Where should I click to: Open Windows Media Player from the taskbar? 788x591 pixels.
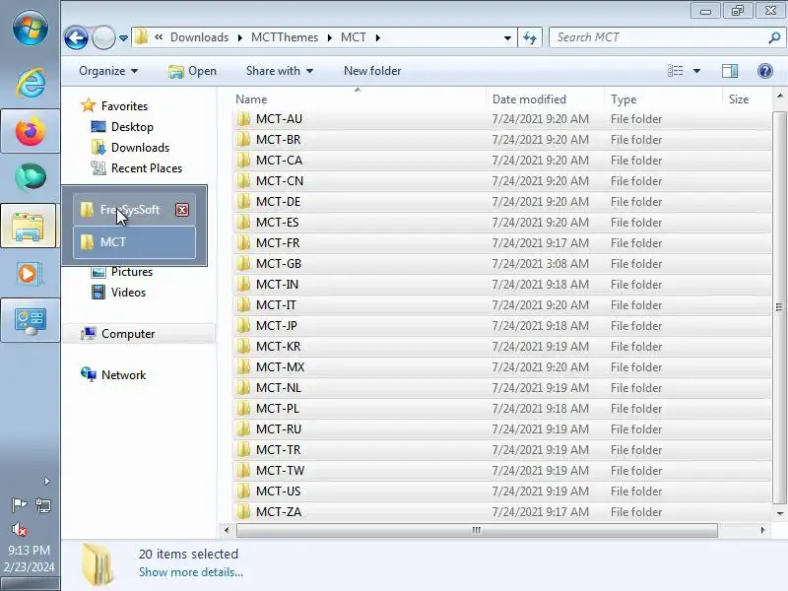coord(29,274)
